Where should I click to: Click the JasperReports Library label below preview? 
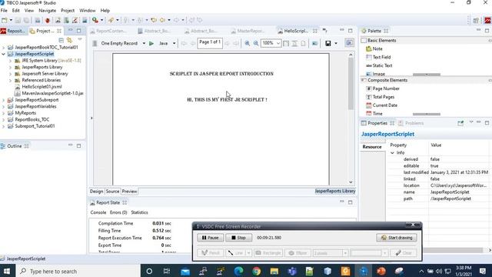tap(335, 191)
